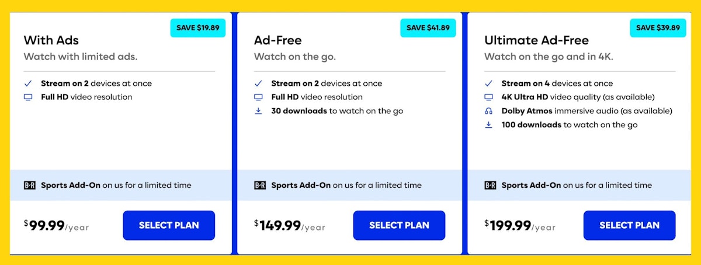Click the download icon beside 100 downloads
The height and width of the screenshot is (265, 701).
489,125
